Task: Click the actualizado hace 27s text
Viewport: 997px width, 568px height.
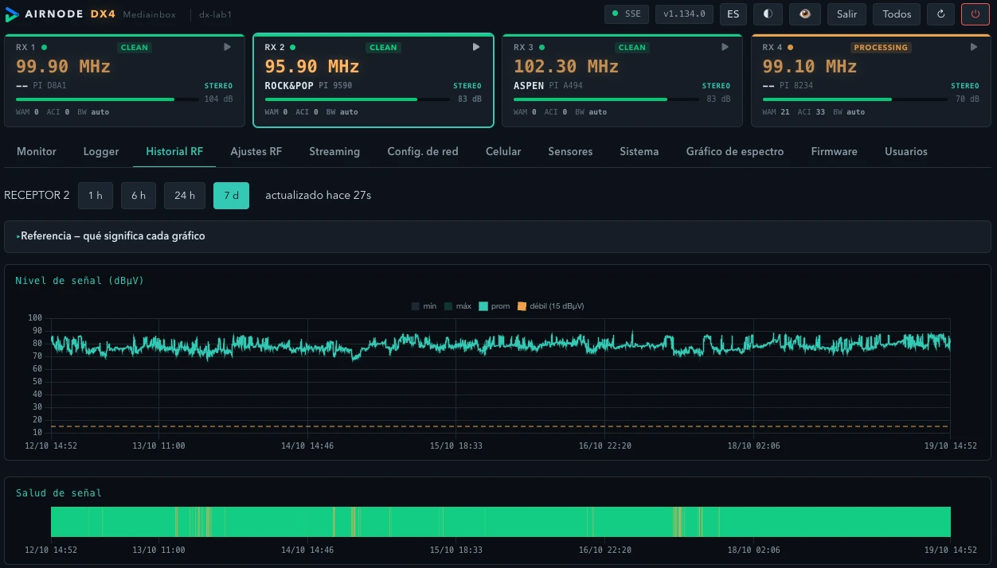Action: [318, 196]
